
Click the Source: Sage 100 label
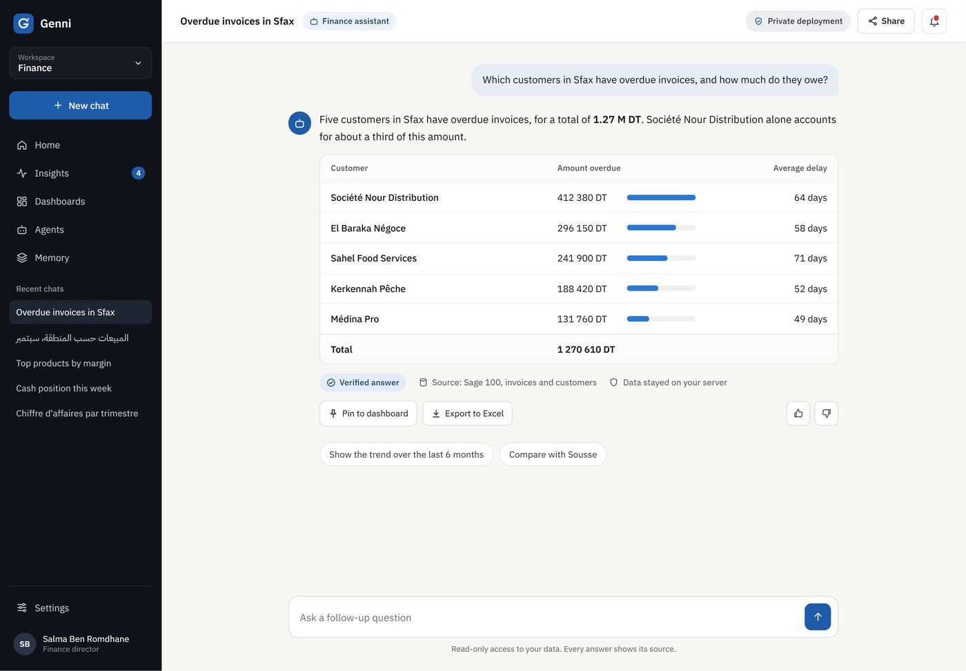click(x=508, y=382)
